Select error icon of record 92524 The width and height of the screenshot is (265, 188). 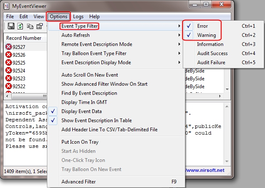(x=8, y=70)
